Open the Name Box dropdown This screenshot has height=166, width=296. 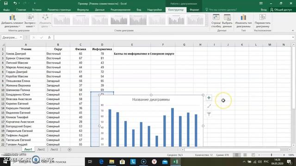pos(21,37)
